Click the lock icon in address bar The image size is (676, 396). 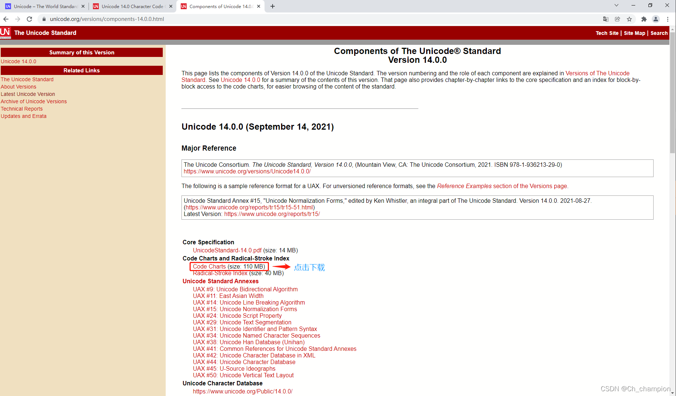coord(44,19)
